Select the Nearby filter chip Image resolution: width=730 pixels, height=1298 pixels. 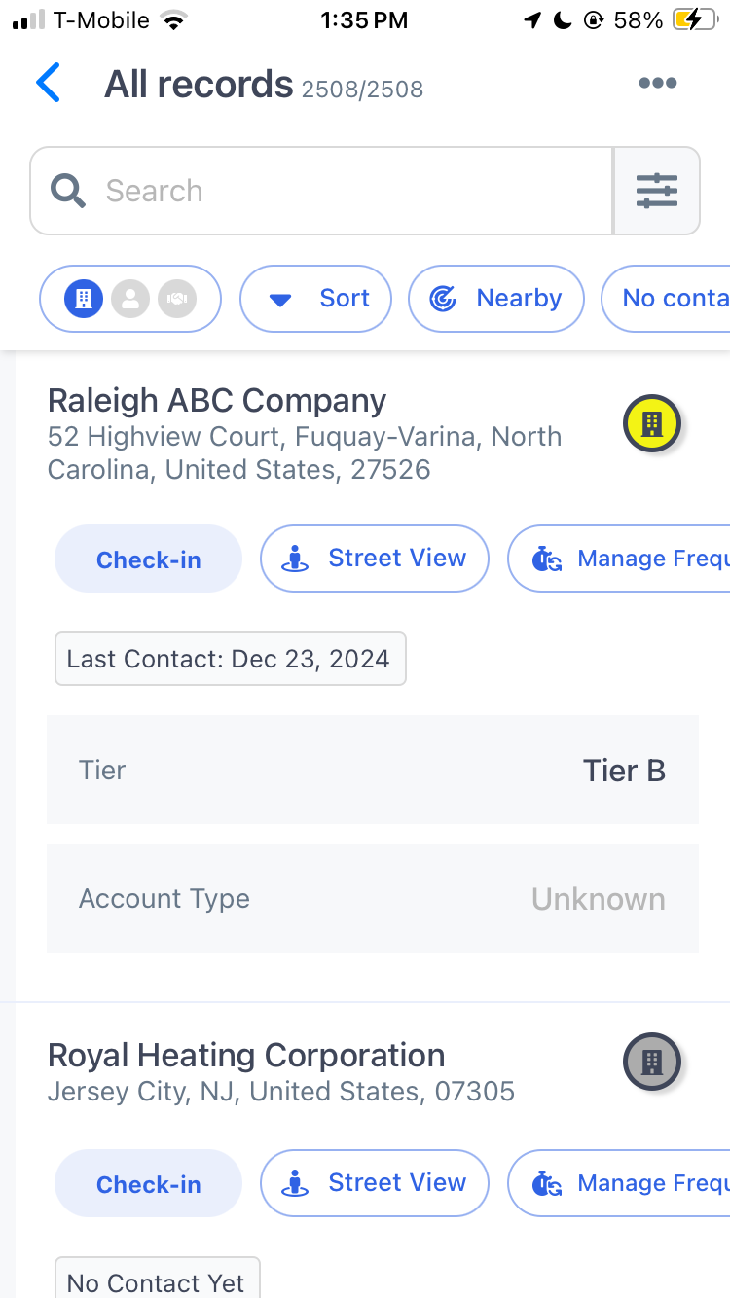[496, 299]
